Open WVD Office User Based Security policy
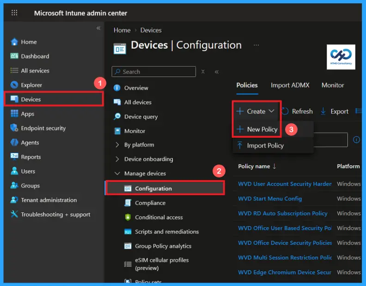This screenshot has width=366, height=286. (285, 228)
